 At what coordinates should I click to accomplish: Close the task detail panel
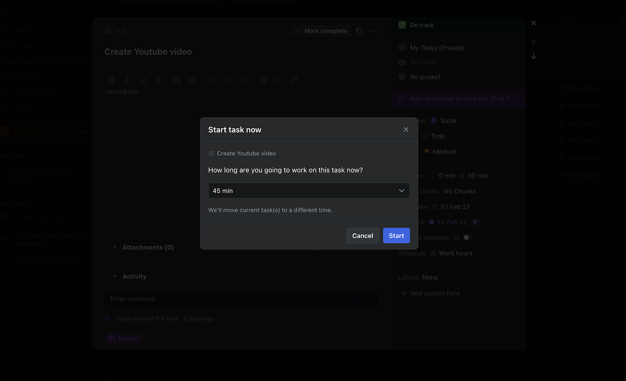pyautogui.click(x=534, y=23)
